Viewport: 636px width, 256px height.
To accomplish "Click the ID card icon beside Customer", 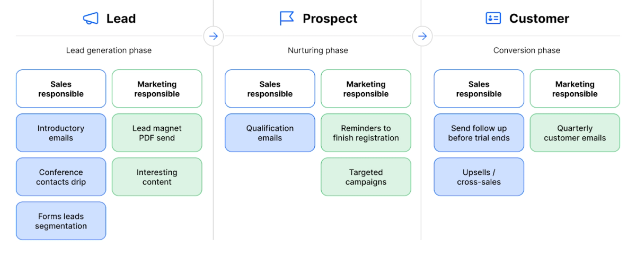I will pyautogui.click(x=493, y=19).
